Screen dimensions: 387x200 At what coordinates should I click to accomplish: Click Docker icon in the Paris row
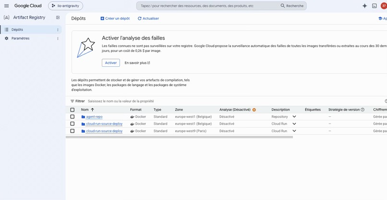point(133,131)
